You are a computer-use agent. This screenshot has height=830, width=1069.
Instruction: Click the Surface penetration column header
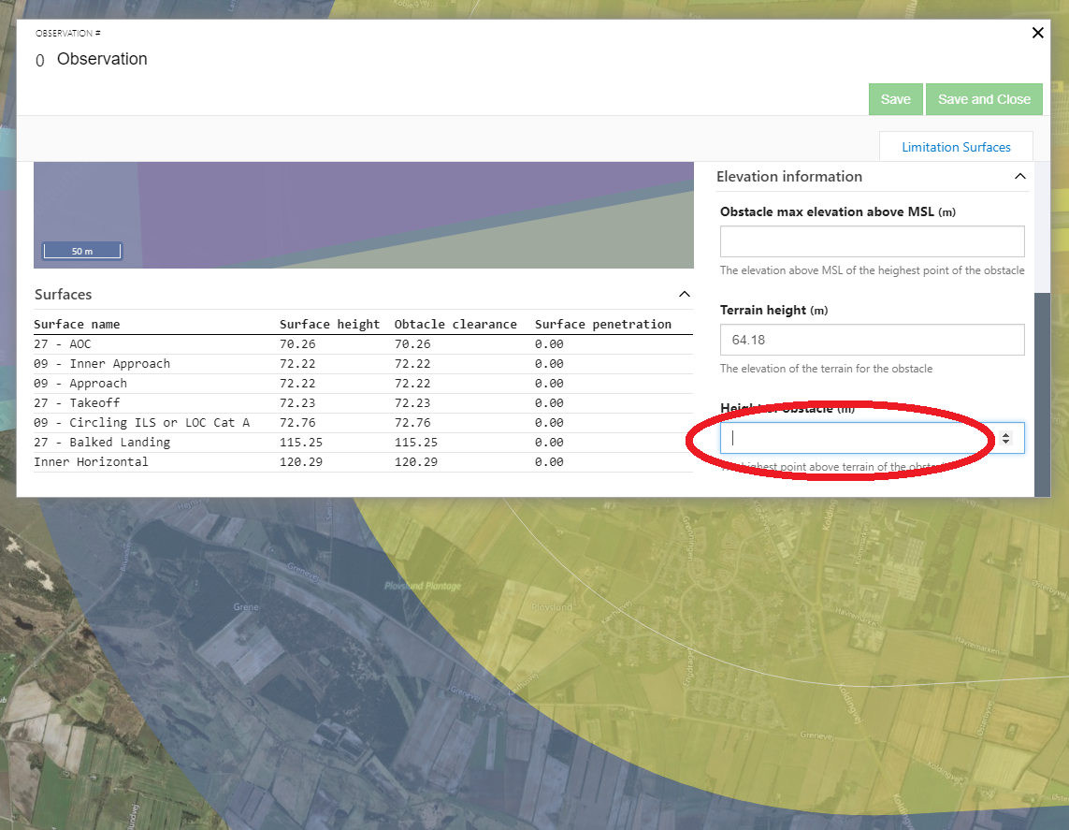pyautogui.click(x=602, y=325)
